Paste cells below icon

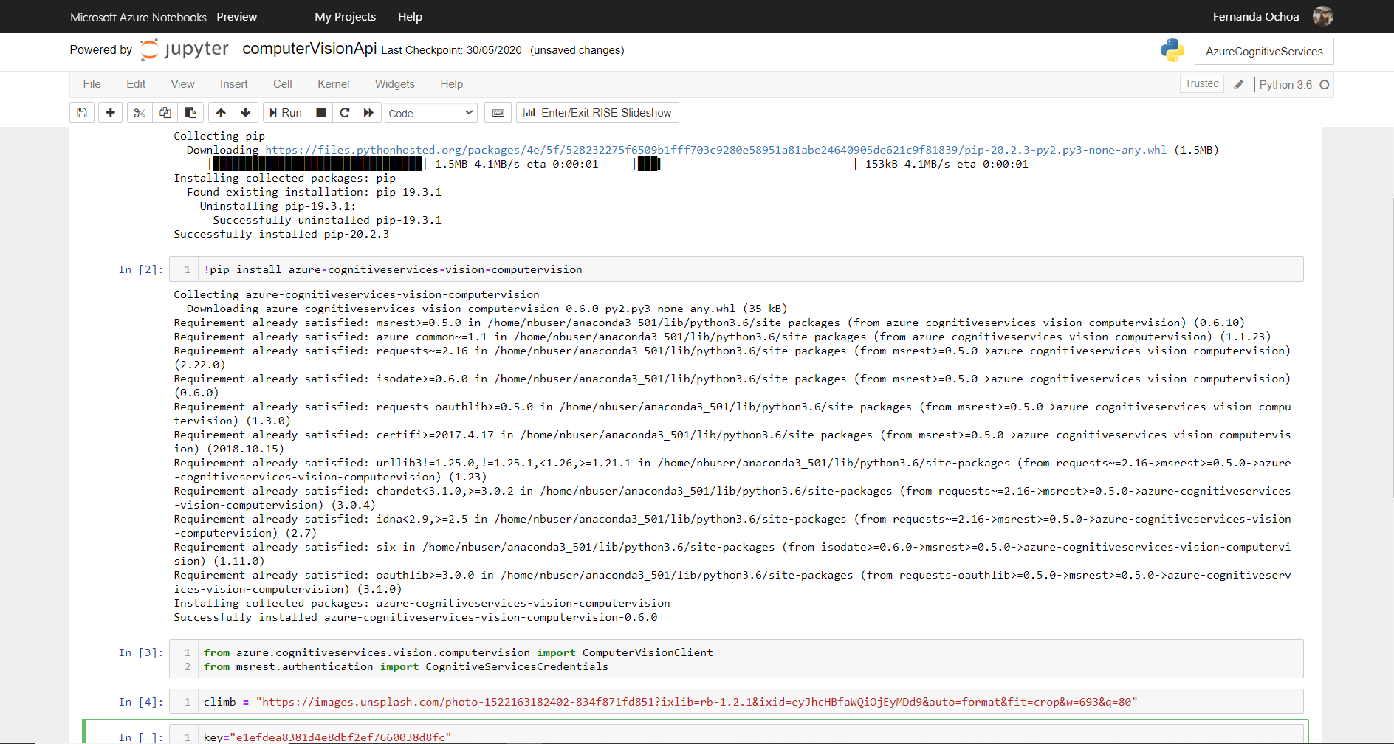click(190, 113)
